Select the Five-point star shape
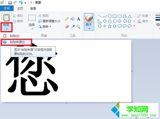This screenshot has width=160, height=119. (110, 26)
